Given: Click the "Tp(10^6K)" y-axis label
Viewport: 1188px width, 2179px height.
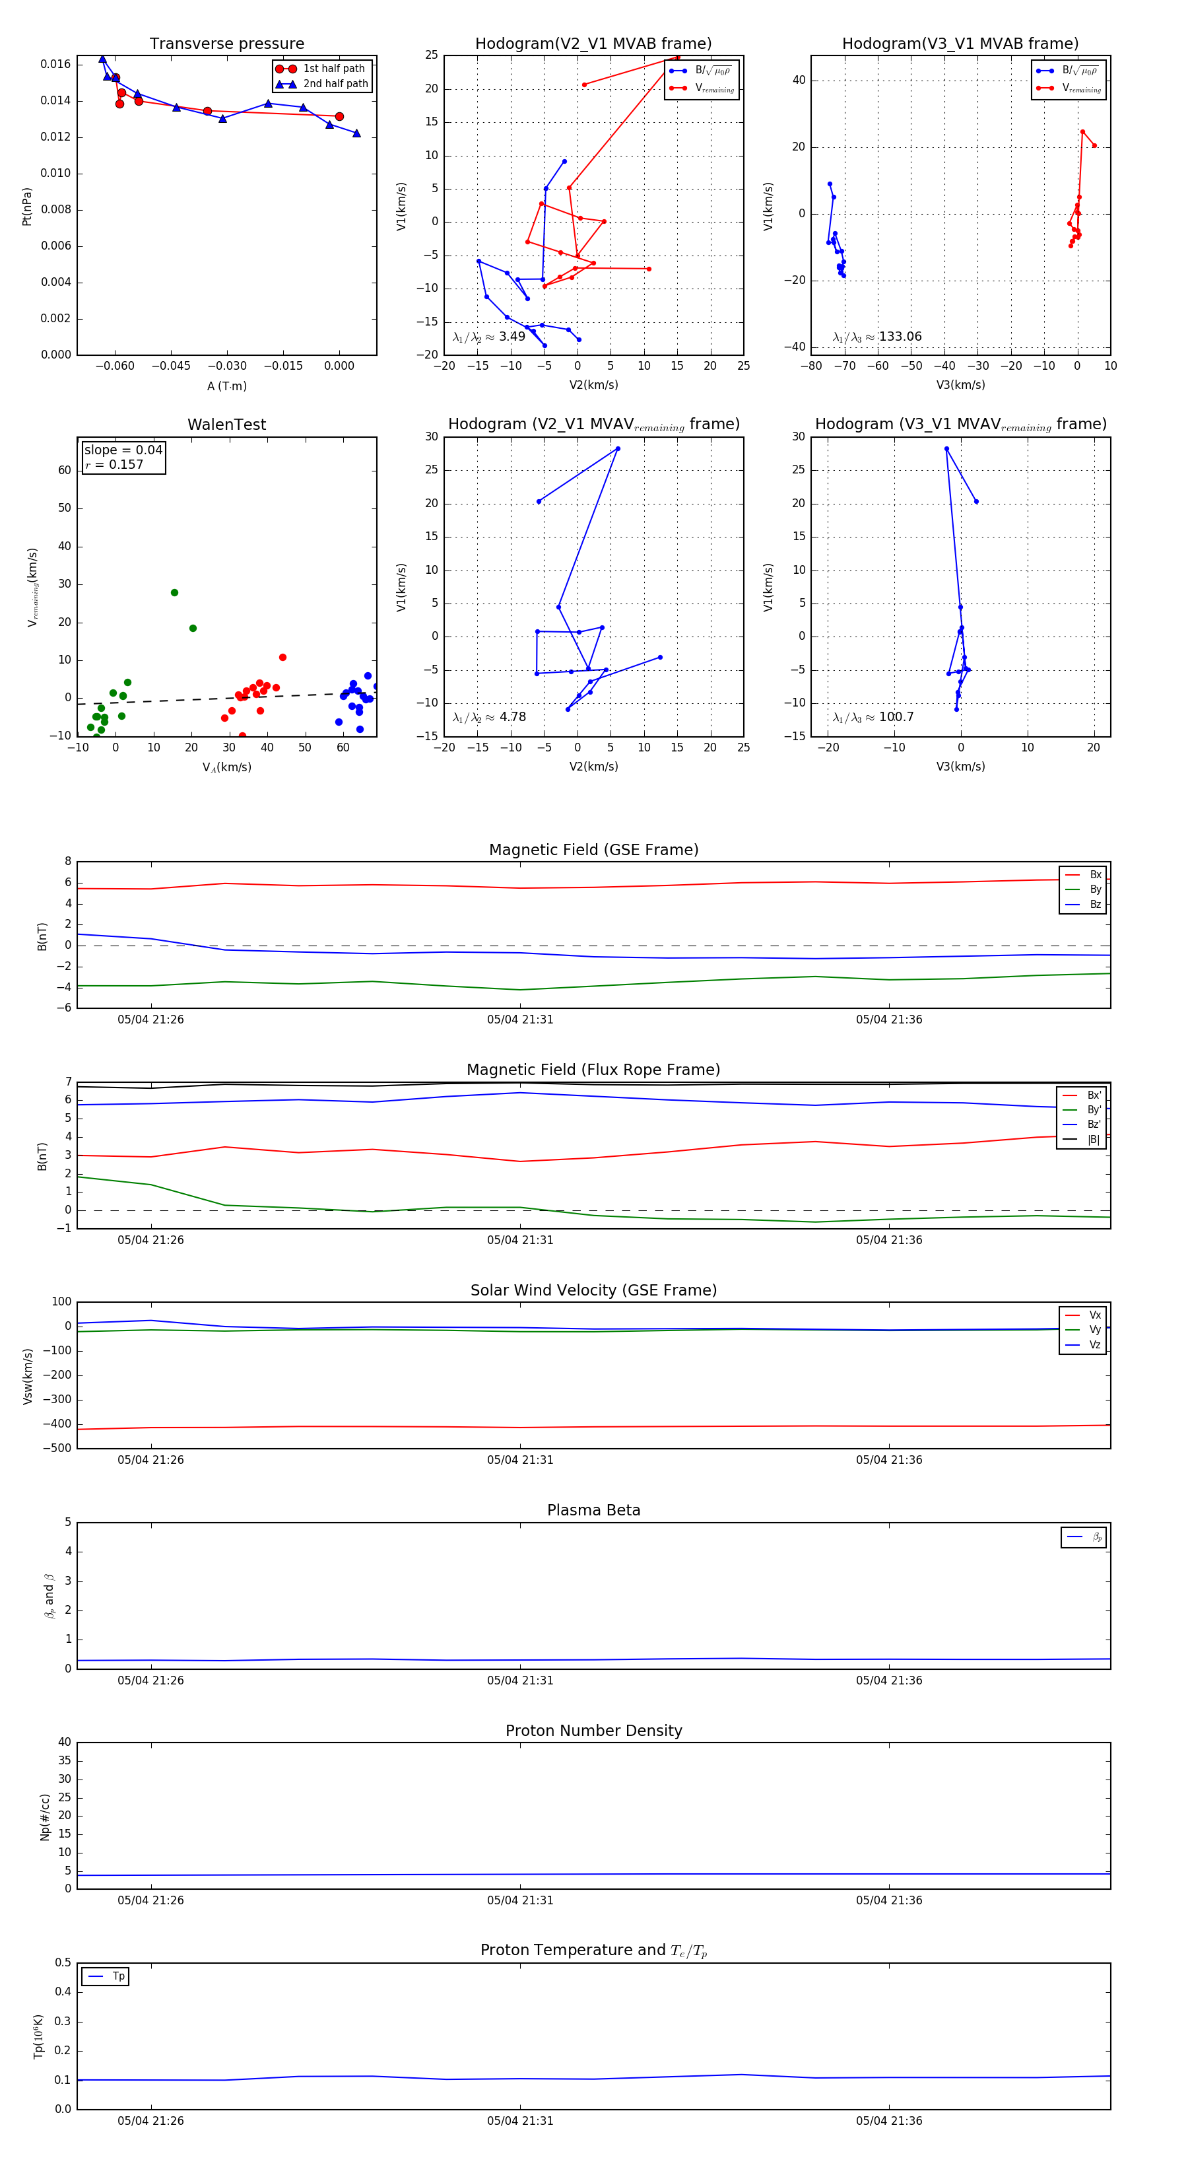Looking at the screenshot, I should (39, 2037).
